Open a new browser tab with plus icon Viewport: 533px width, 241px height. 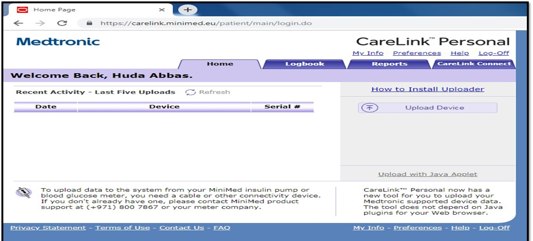pyautogui.click(x=188, y=10)
